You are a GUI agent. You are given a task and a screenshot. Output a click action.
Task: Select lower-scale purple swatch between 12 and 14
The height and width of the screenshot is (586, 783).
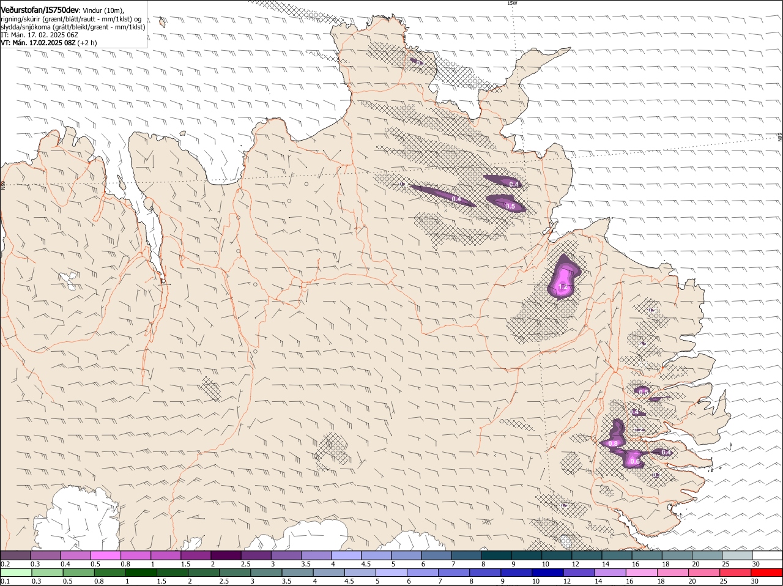click(579, 573)
